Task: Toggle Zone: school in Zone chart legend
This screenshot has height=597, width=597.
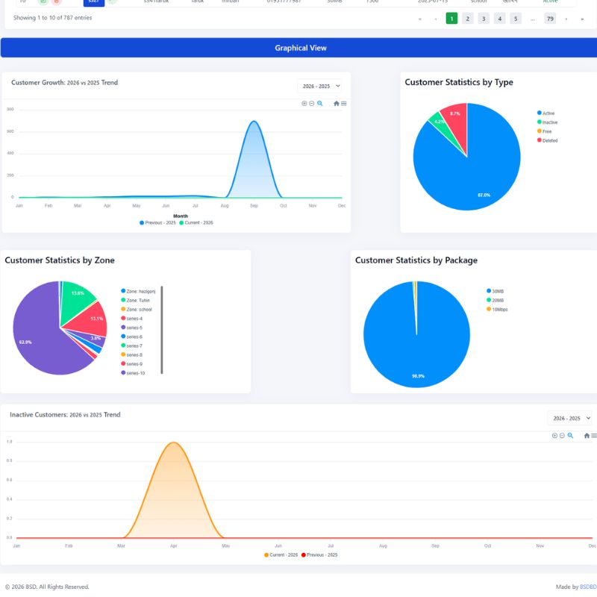Action: pyautogui.click(x=137, y=310)
